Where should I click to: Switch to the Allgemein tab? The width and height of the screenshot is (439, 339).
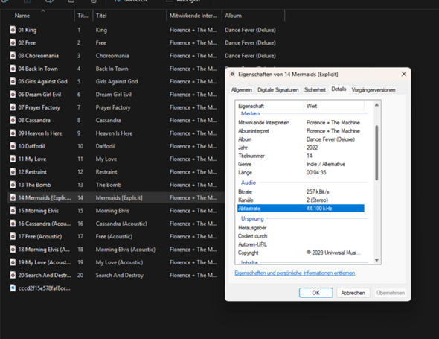click(241, 89)
